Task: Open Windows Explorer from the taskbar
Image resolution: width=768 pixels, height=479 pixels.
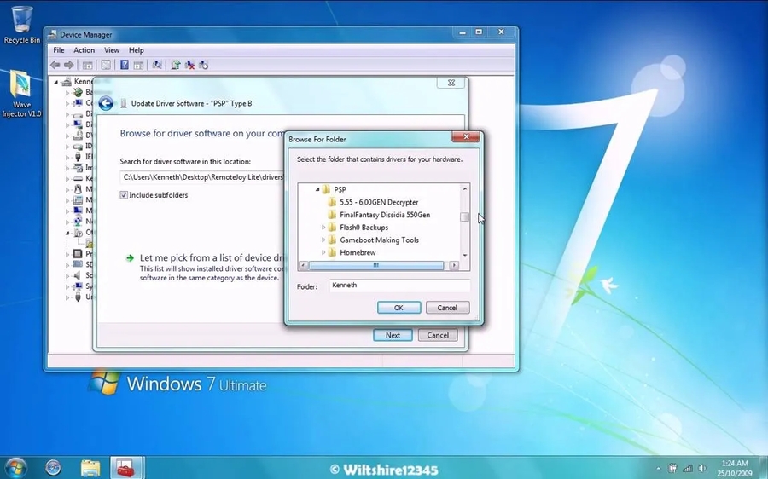Action: coord(90,467)
